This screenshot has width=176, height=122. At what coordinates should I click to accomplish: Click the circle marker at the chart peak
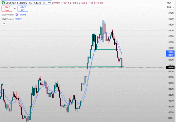tap(104, 22)
